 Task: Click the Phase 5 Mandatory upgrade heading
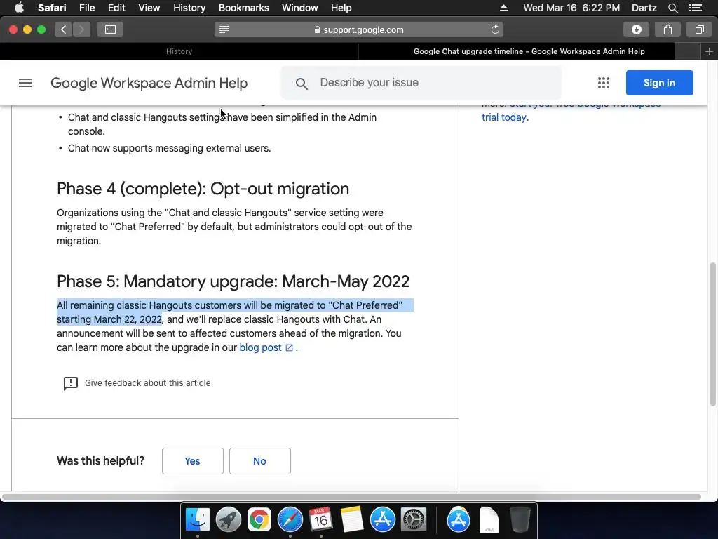pyautogui.click(x=233, y=281)
